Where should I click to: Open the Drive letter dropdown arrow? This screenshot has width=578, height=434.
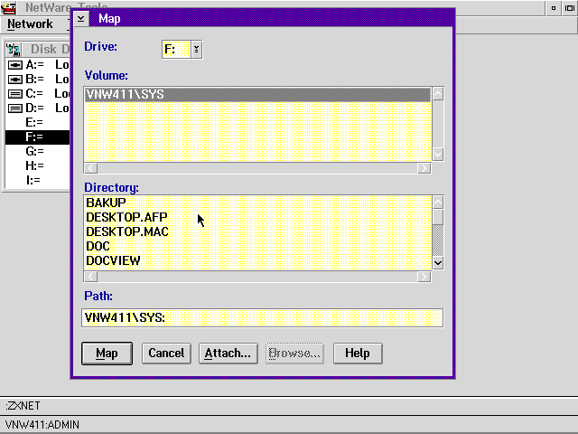pyautogui.click(x=197, y=50)
